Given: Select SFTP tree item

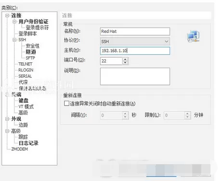Looking at the screenshot, I should click(x=30, y=58).
